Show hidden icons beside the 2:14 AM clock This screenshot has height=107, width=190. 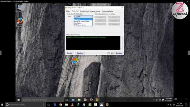168,105
